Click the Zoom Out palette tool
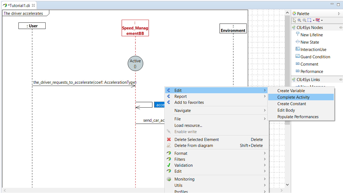Viewport: 343px width, 193px height. (304, 20)
